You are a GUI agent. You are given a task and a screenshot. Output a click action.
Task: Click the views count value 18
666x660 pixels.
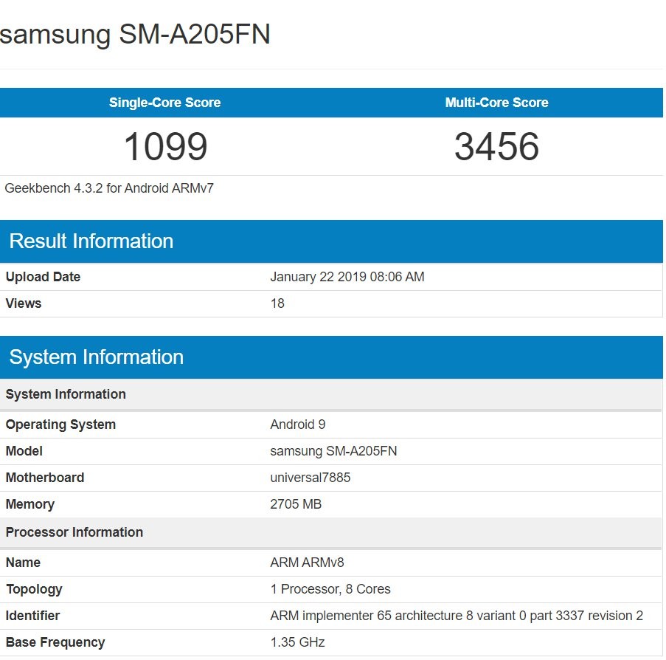(x=277, y=303)
